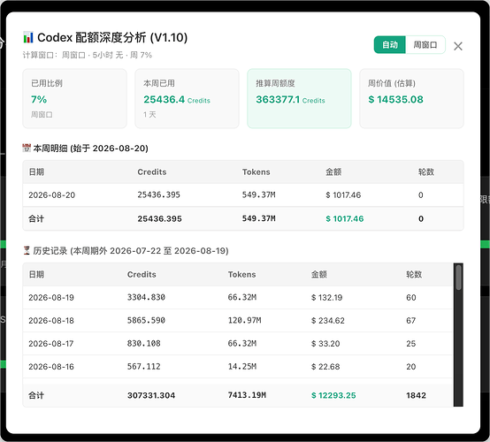Click the 金额 header in history table
This screenshot has width=490, height=442.
pos(318,274)
